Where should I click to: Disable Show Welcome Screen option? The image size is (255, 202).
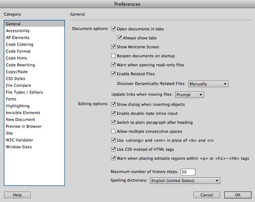coord(113,46)
